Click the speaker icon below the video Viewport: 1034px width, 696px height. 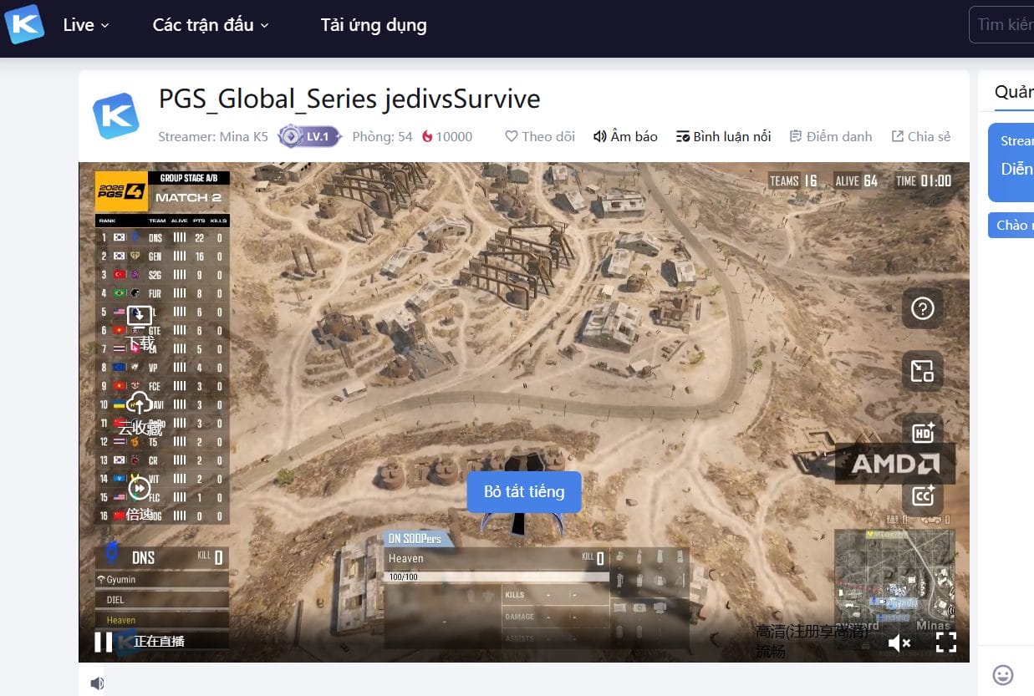coord(98,683)
